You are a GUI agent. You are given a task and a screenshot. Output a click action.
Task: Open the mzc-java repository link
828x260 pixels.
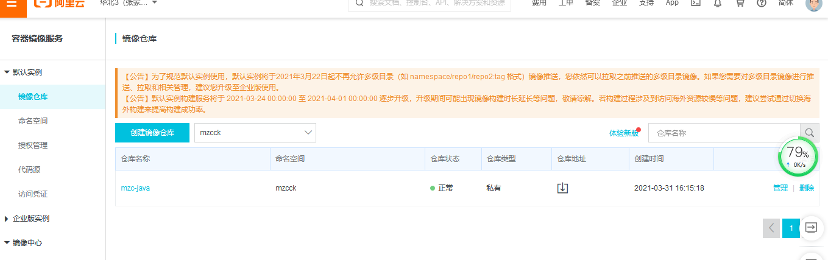tap(135, 188)
